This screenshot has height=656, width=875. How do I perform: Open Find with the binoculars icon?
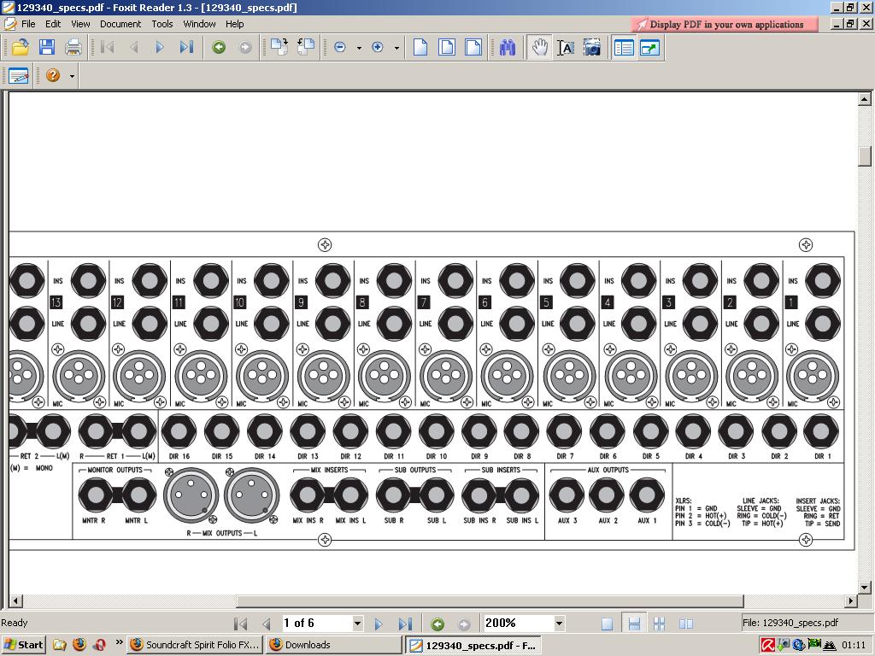click(508, 48)
